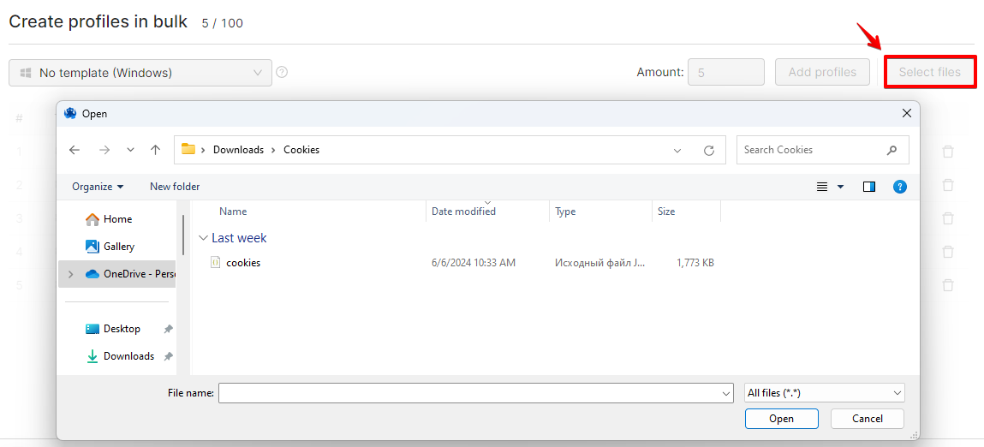Screen dimensions: 984x447
Task: Unpin Desktop using its pin icon
Action: (168, 328)
